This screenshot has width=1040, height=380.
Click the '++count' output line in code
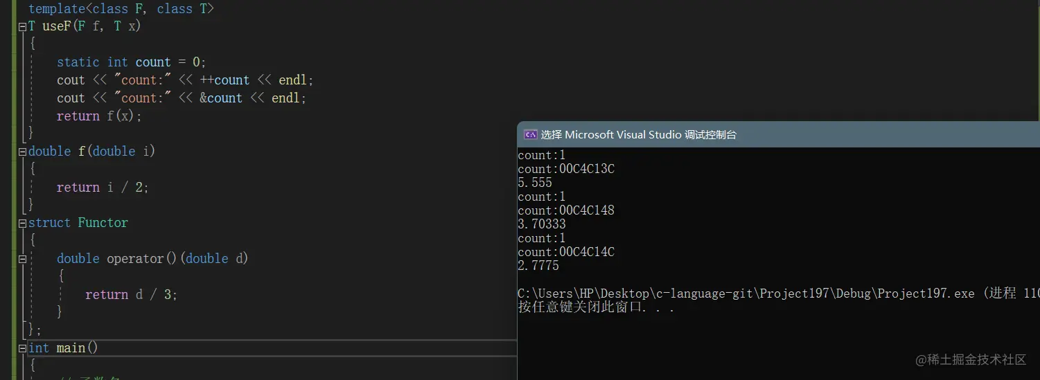pyautogui.click(x=185, y=80)
